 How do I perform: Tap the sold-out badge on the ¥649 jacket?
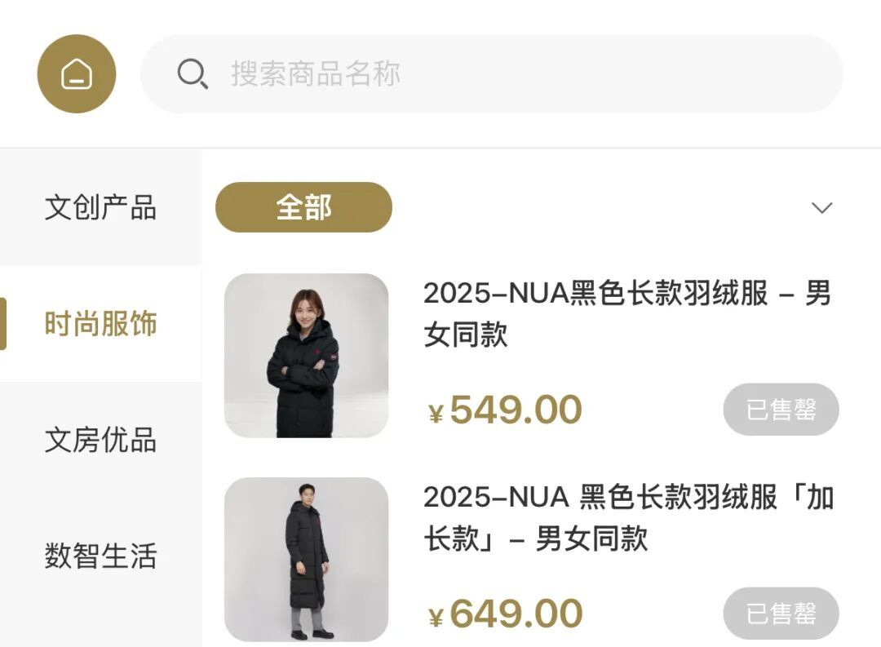pyautogui.click(x=781, y=613)
